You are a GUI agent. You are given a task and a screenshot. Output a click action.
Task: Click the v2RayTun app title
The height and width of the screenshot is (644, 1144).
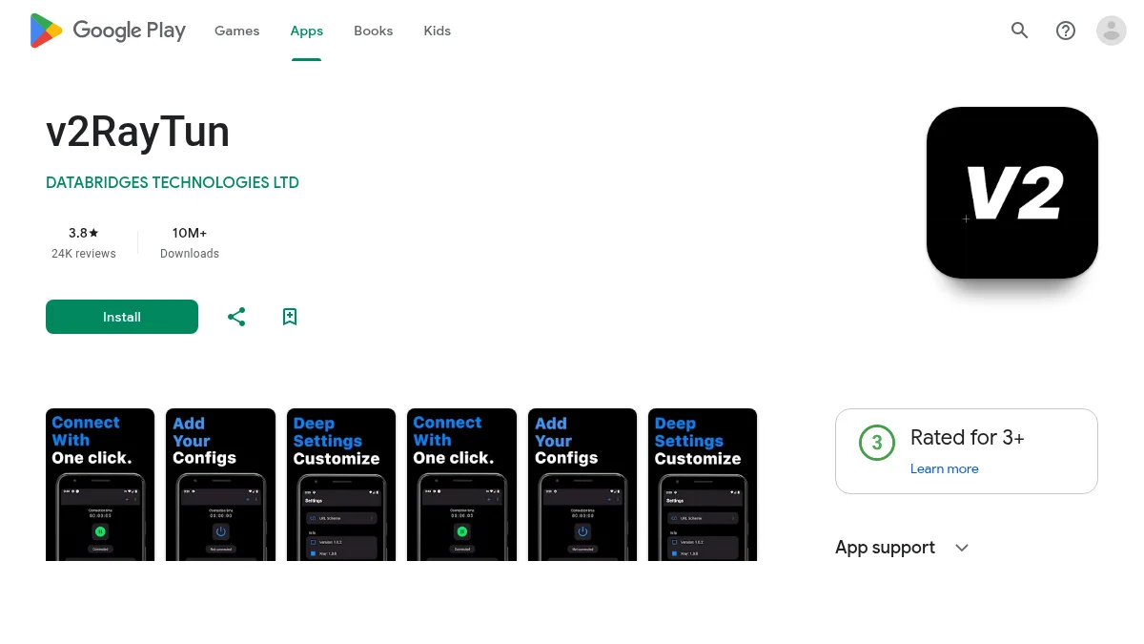137,132
